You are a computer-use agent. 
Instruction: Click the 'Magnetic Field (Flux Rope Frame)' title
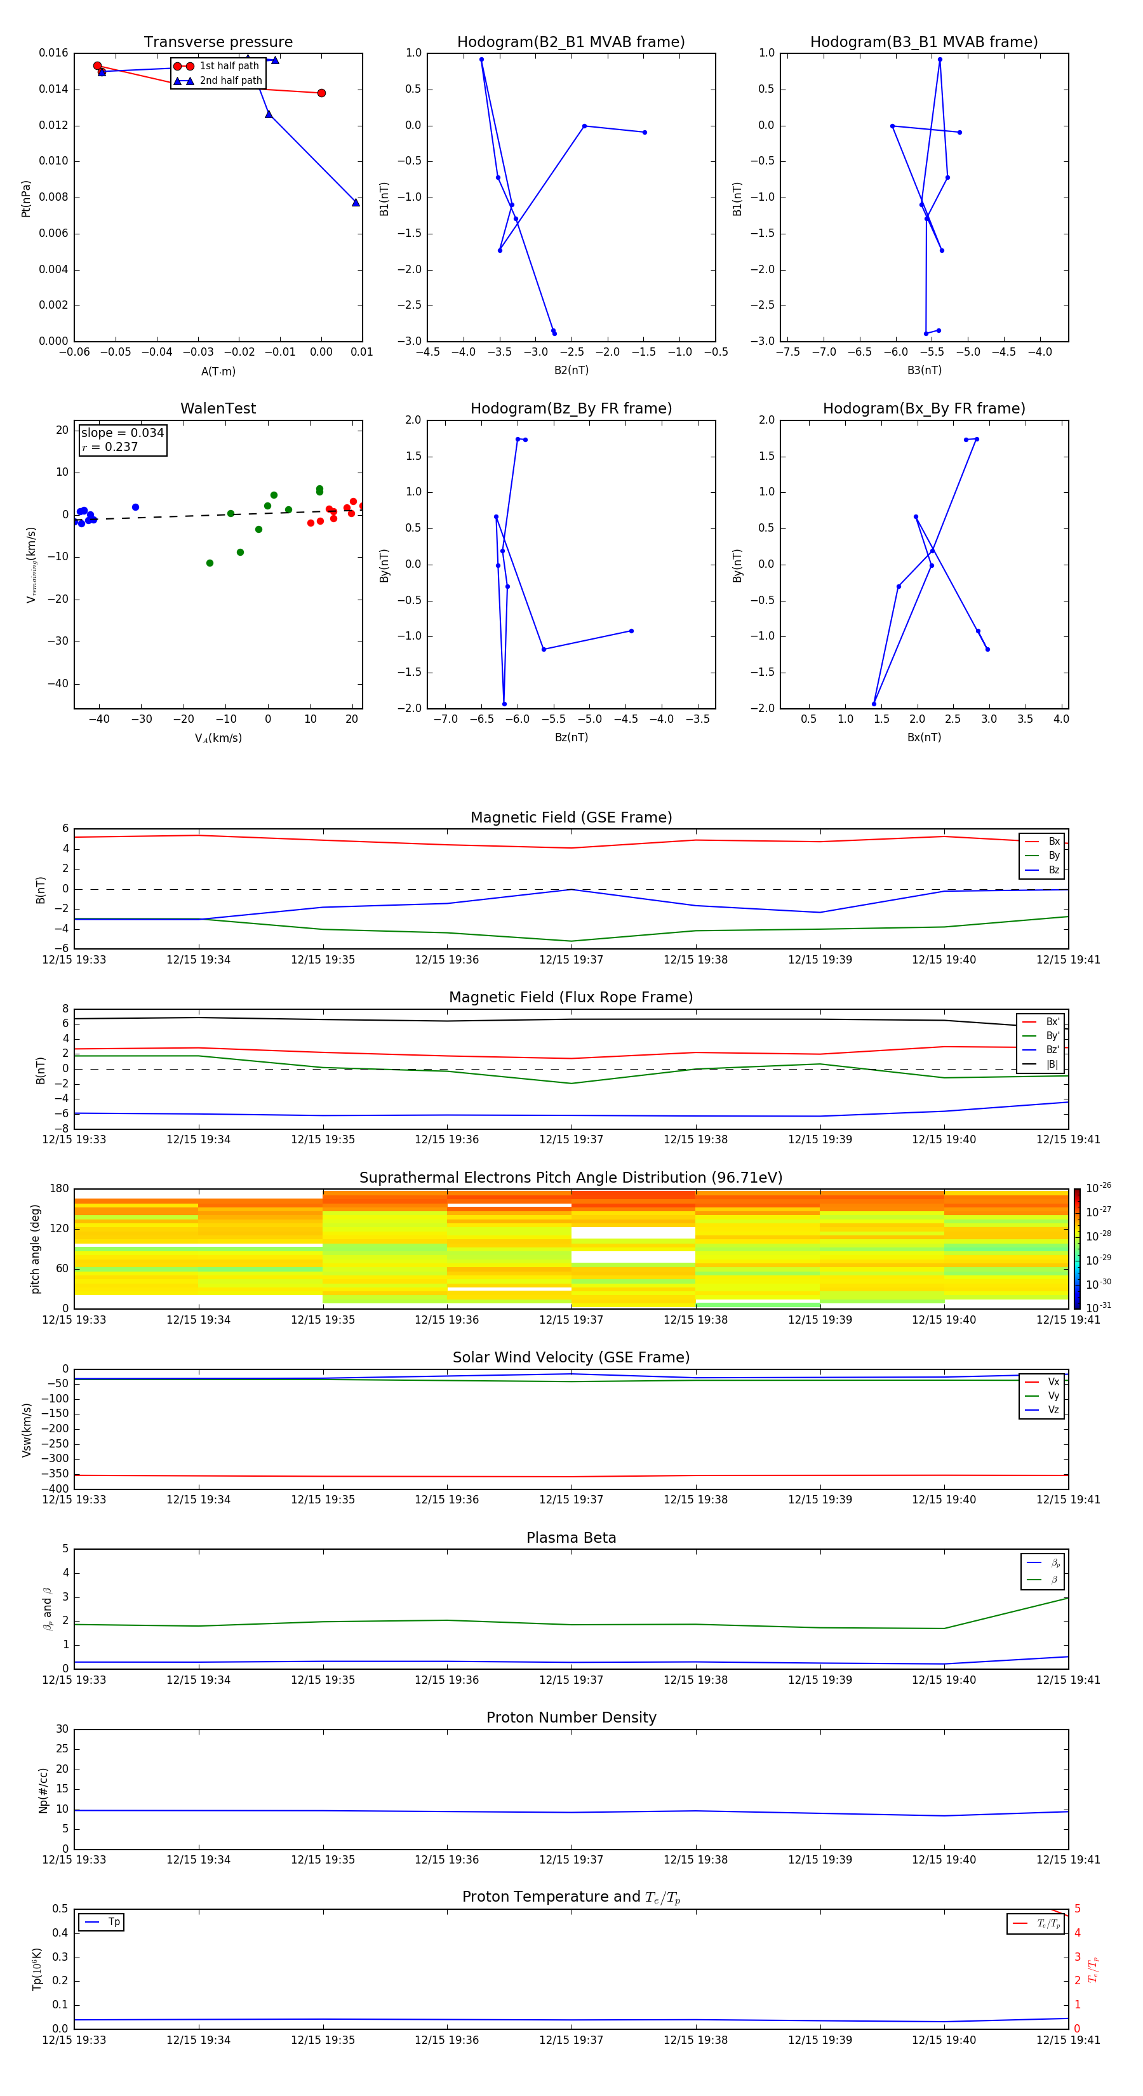click(571, 998)
